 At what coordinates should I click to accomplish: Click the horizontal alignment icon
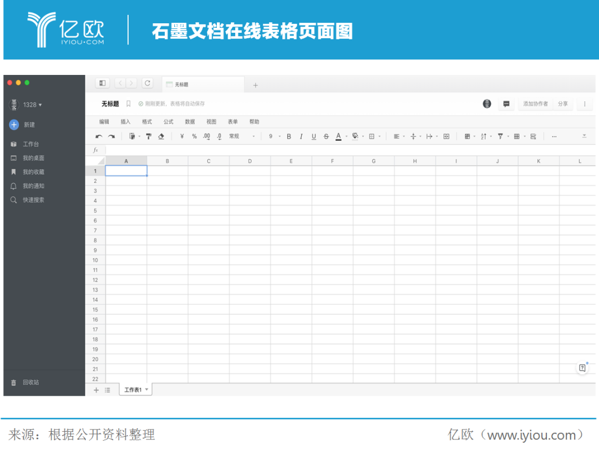(397, 137)
